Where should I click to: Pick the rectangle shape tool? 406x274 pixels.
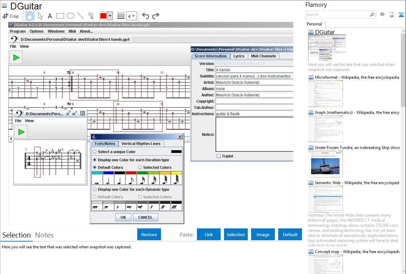coord(60,16)
